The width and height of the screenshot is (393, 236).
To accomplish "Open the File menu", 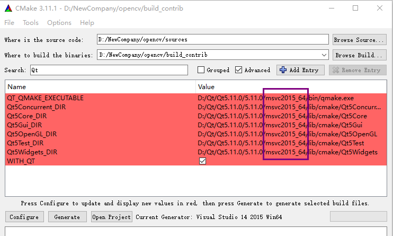I will (x=10, y=23).
